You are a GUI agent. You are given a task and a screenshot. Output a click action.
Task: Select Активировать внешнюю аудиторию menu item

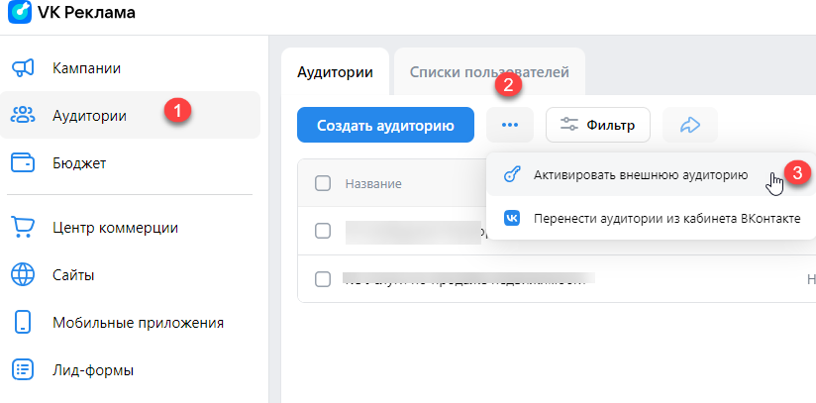pos(651,175)
